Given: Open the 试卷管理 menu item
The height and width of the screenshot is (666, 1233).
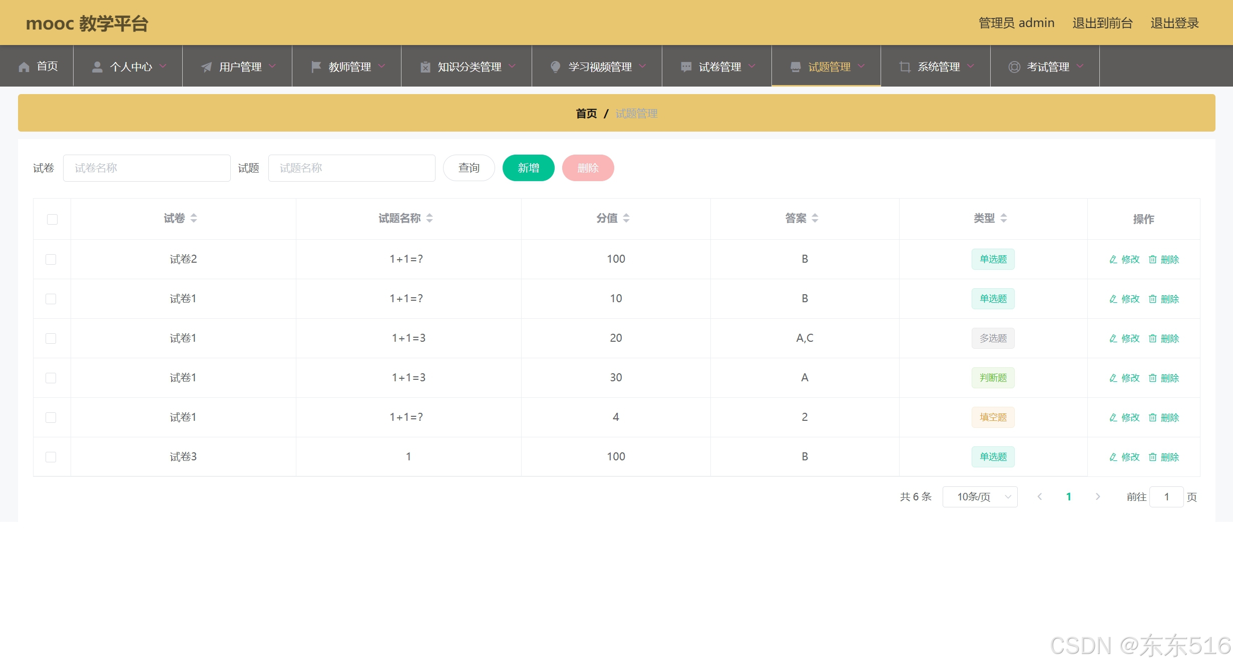Looking at the screenshot, I should tap(719, 67).
